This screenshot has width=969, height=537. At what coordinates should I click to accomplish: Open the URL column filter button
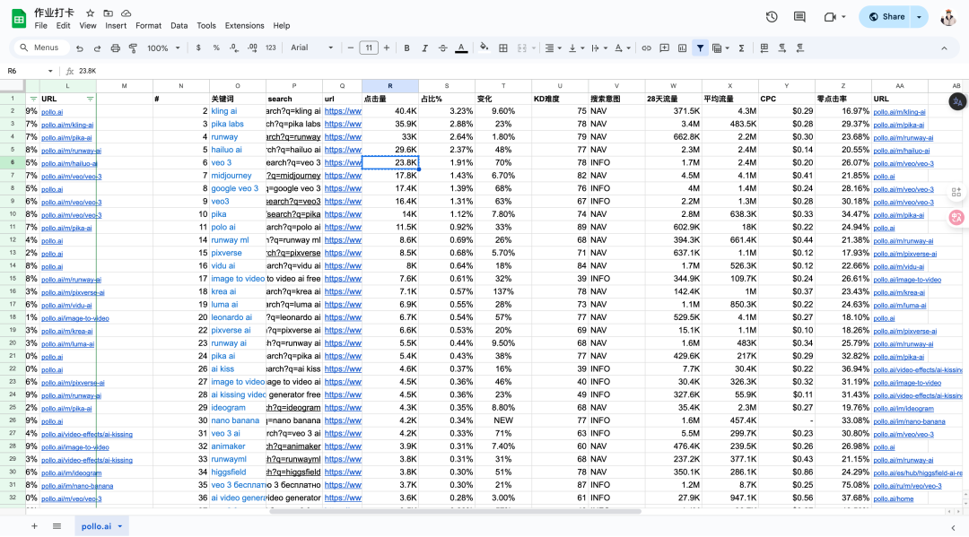point(91,99)
